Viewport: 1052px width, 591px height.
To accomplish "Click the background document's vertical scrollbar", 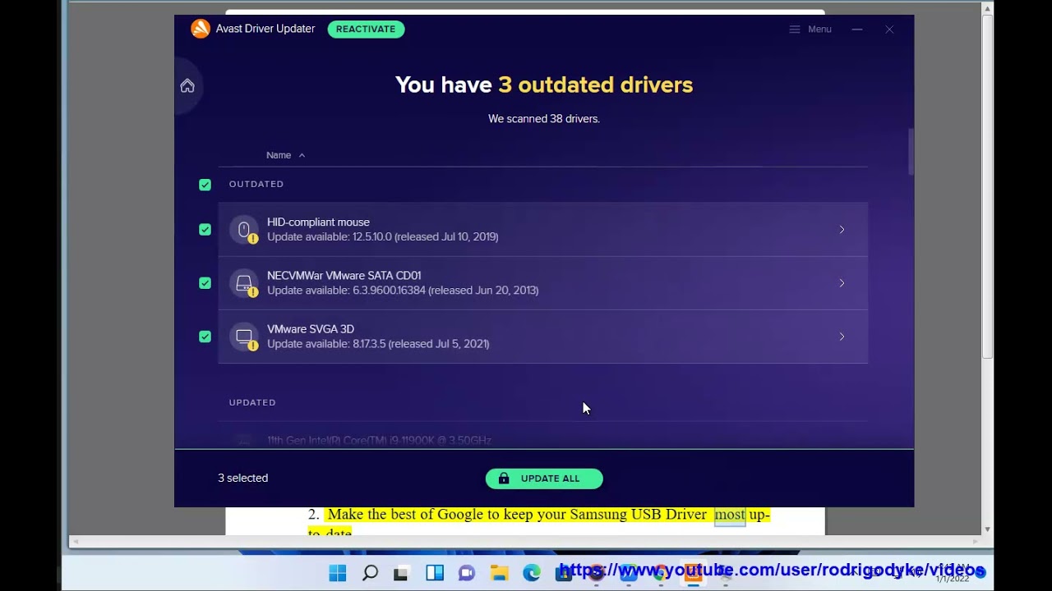I will (x=987, y=186).
